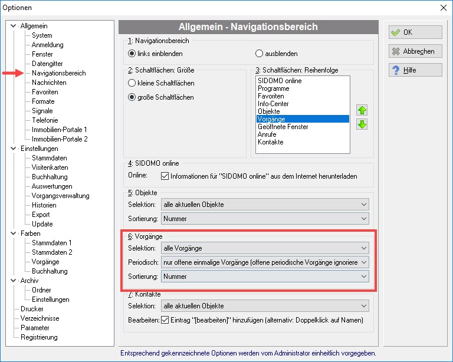Toggle SIDOMO online download checkbox
Image resolution: width=453 pixels, height=362 pixels.
165,176
